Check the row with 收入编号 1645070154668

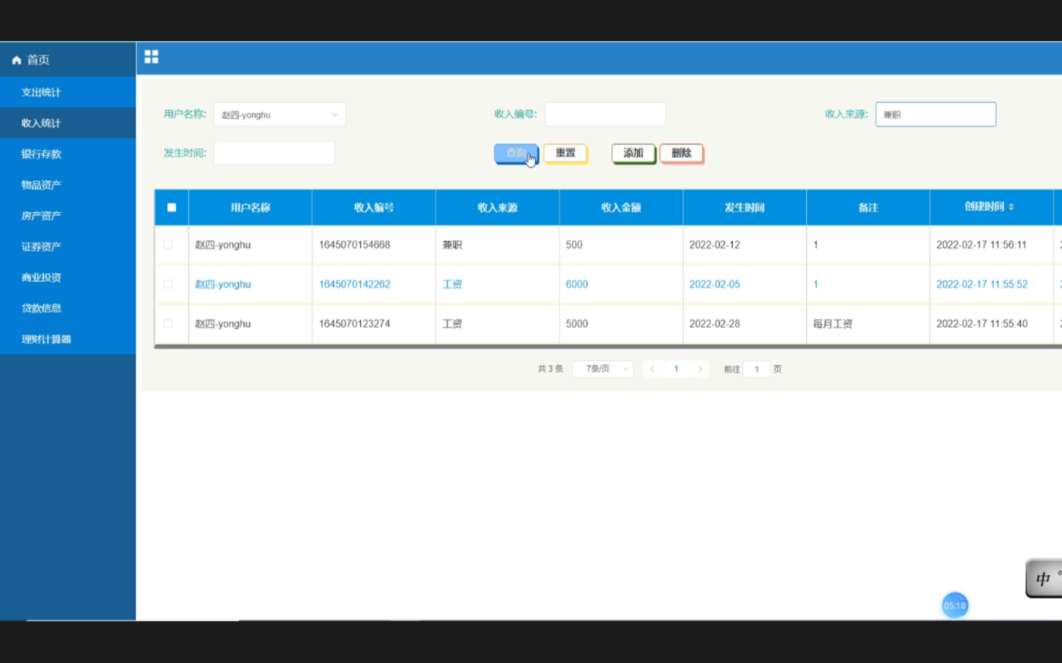pyautogui.click(x=168, y=244)
